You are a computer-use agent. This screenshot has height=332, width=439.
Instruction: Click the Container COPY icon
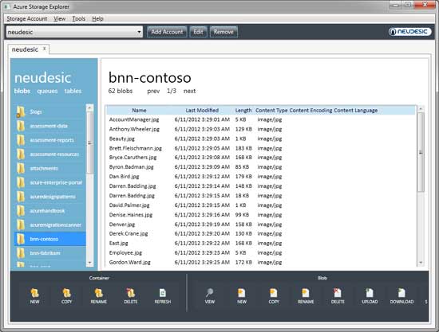click(x=66, y=293)
